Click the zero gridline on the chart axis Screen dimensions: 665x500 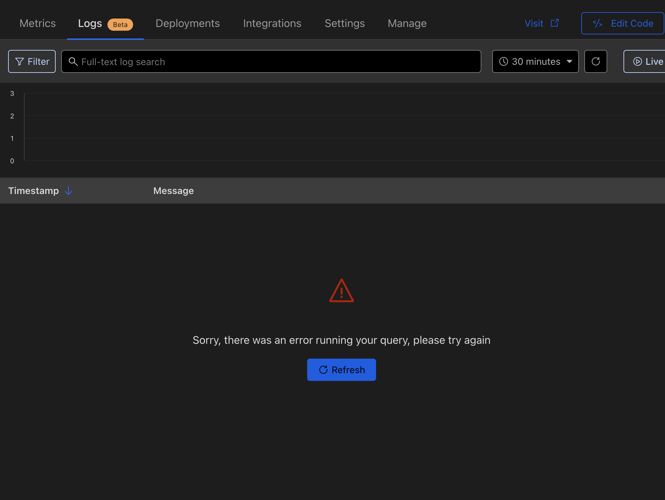click(12, 161)
